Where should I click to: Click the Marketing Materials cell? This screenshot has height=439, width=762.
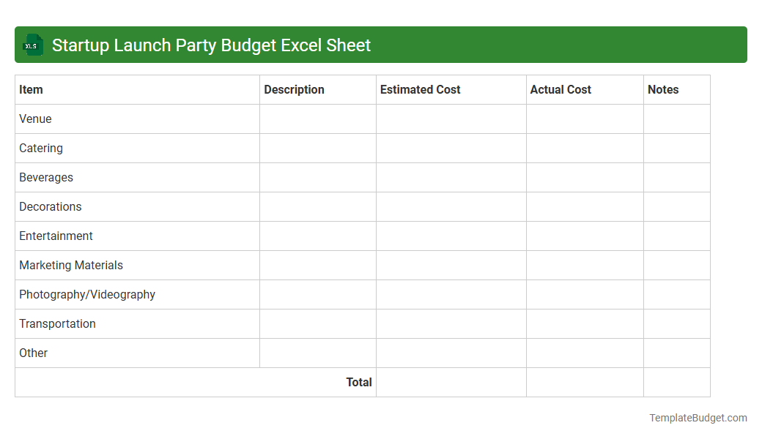(x=70, y=265)
